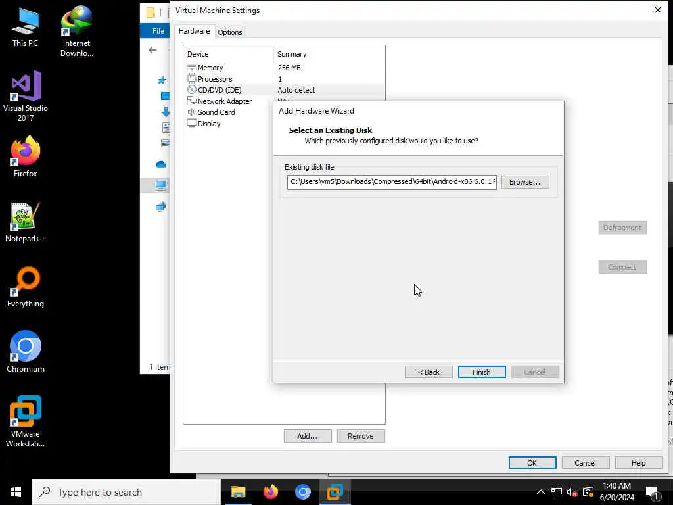Image resolution: width=673 pixels, height=505 pixels.
Task: Launch Internet Download Manager shortcut
Action: pyautogui.click(x=76, y=31)
